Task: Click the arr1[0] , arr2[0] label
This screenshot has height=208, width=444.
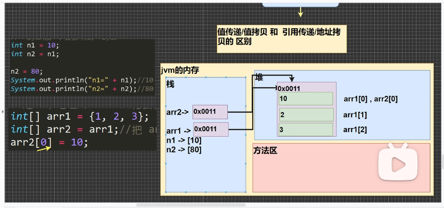Action: point(370,99)
